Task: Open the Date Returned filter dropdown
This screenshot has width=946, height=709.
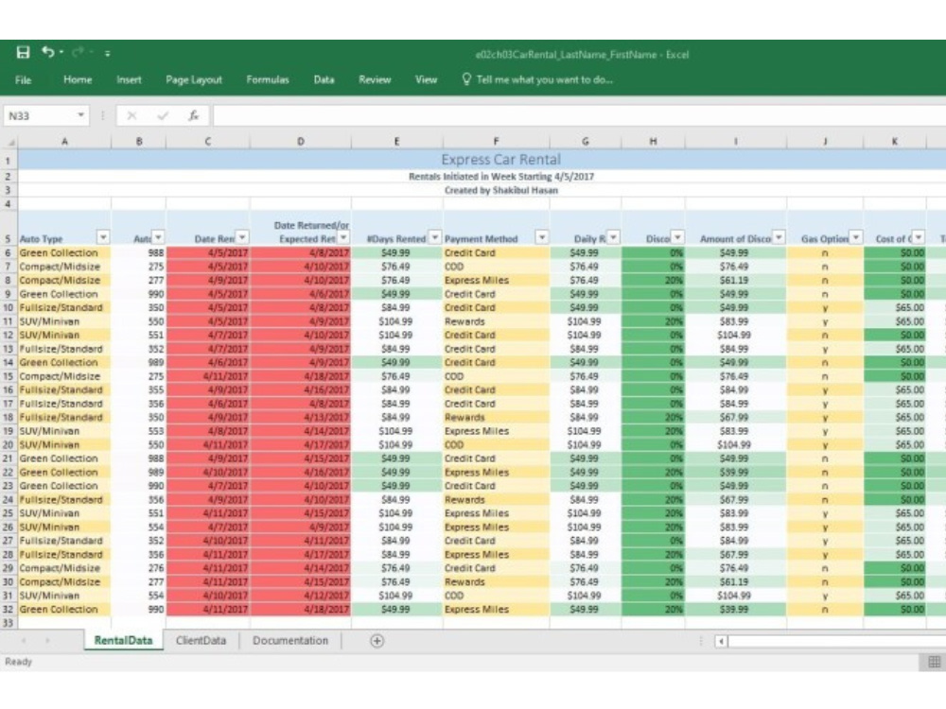Action: (x=343, y=237)
